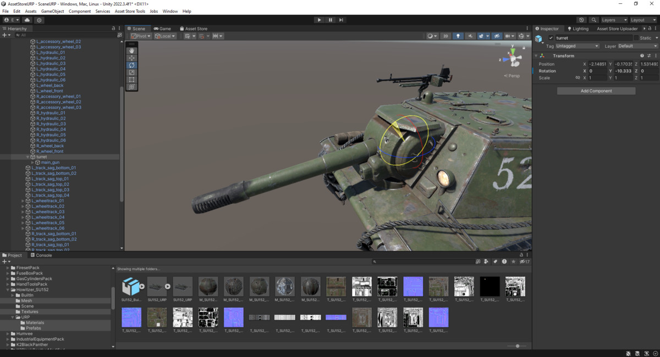Toggle scene lighting lightbulb

pyautogui.click(x=458, y=36)
